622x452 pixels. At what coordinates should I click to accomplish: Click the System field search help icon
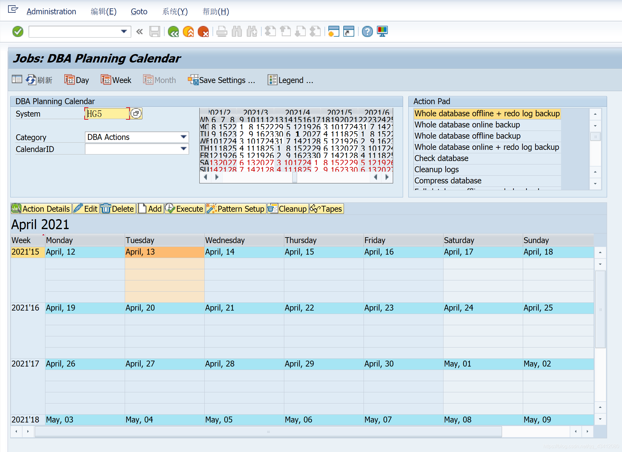136,113
